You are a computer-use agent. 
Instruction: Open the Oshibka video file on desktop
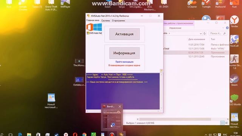79,82
